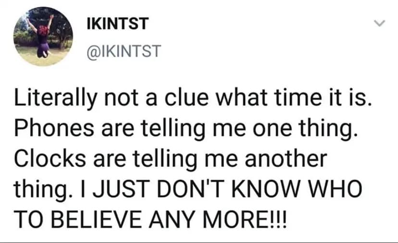Expand the tweet options chevron
The image size is (398, 243).
click(x=380, y=24)
